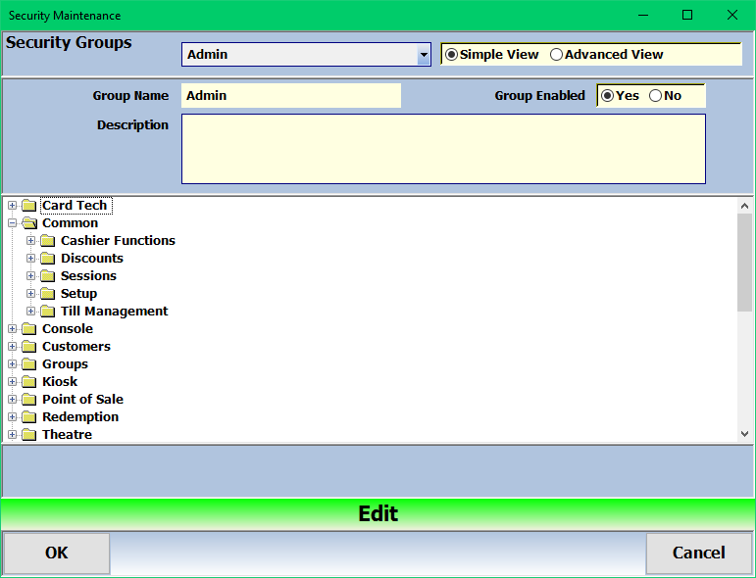Select the Customers tree item
The height and width of the screenshot is (578, 756).
coord(76,347)
